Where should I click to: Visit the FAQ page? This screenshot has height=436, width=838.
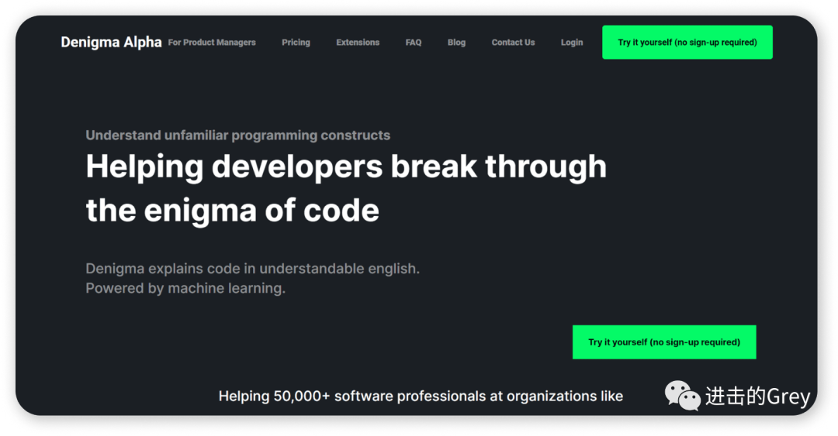413,42
